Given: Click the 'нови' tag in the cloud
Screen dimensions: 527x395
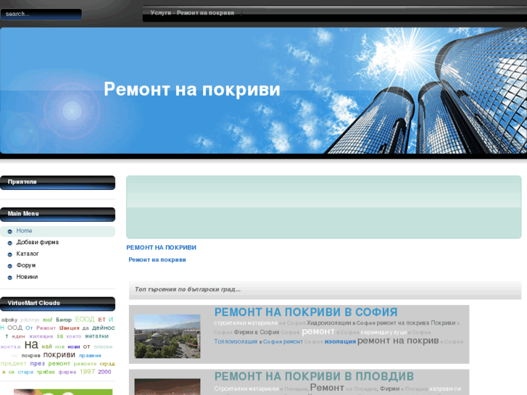Looking at the screenshot, I should 74,347.
